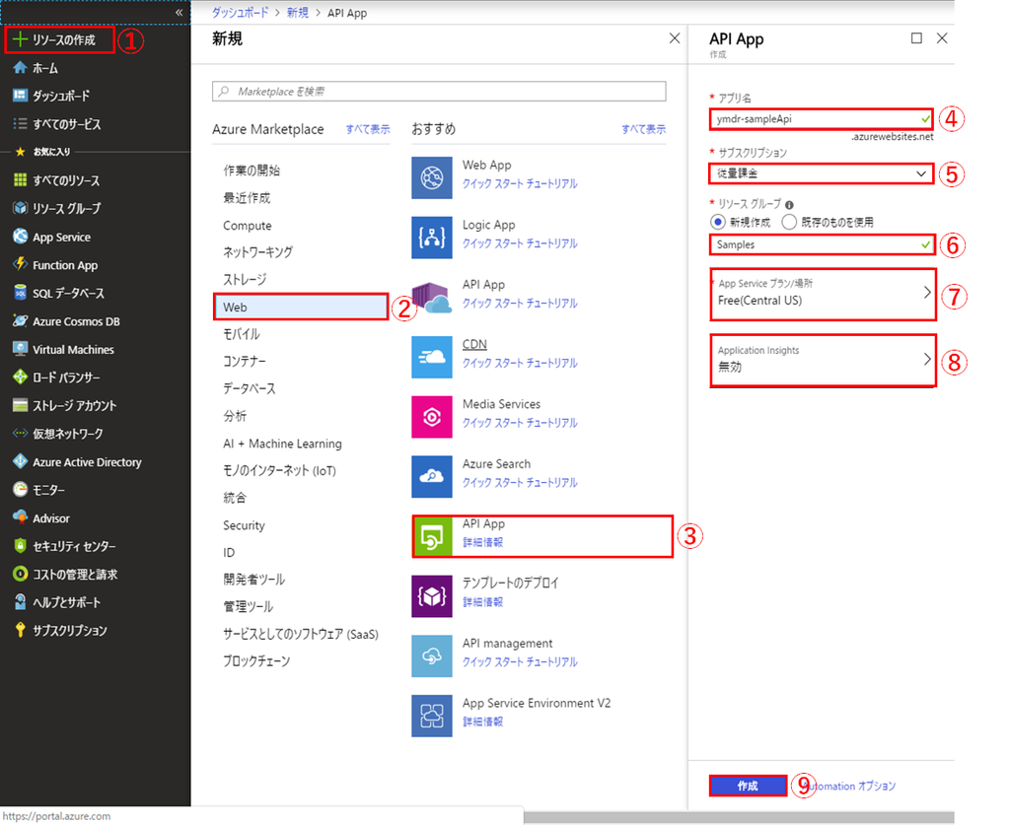The height and width of the screenshot is (825, 1010).
Task: Click the Subscriptions key icon
Action: (20, 630)
